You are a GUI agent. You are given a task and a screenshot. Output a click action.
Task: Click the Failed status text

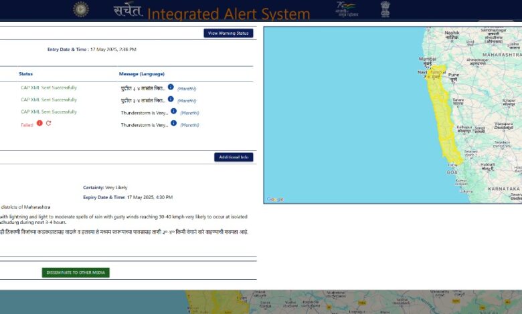click(x=27, y=125)
